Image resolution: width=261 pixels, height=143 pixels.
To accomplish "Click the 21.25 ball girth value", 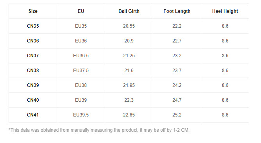I will (x=129, y=55).
